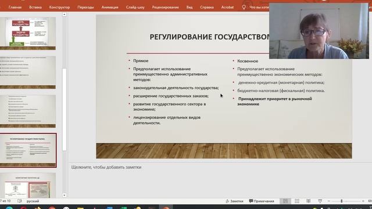Switch to Slide Sorter view icon
This screenshot has height=209, width=372.
pos(297,201)
